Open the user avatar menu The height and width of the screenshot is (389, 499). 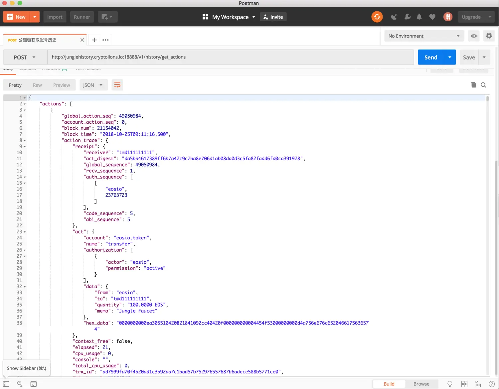coord(448,17)
